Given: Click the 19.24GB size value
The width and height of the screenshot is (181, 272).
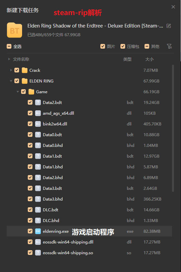Looking at the screenshot, I should 152,103.
